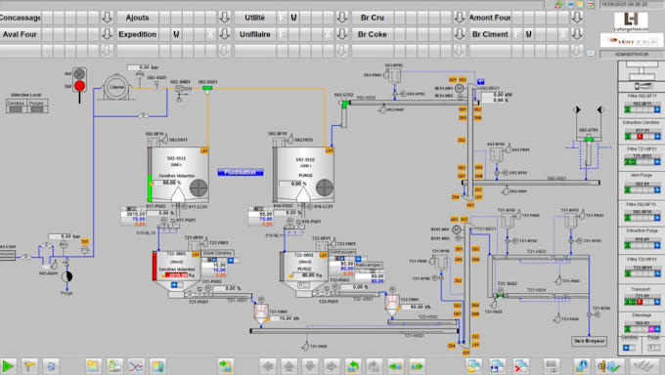Click the store picture green left-arrow icon

395,365
